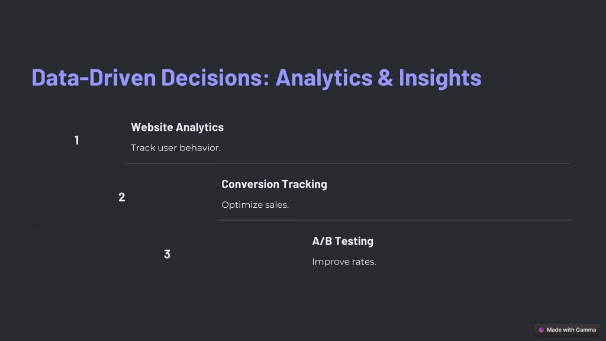The height and width of the screenshot is (341, 606).
Task: Click the Optimize sales description
Action: [255, 205]
